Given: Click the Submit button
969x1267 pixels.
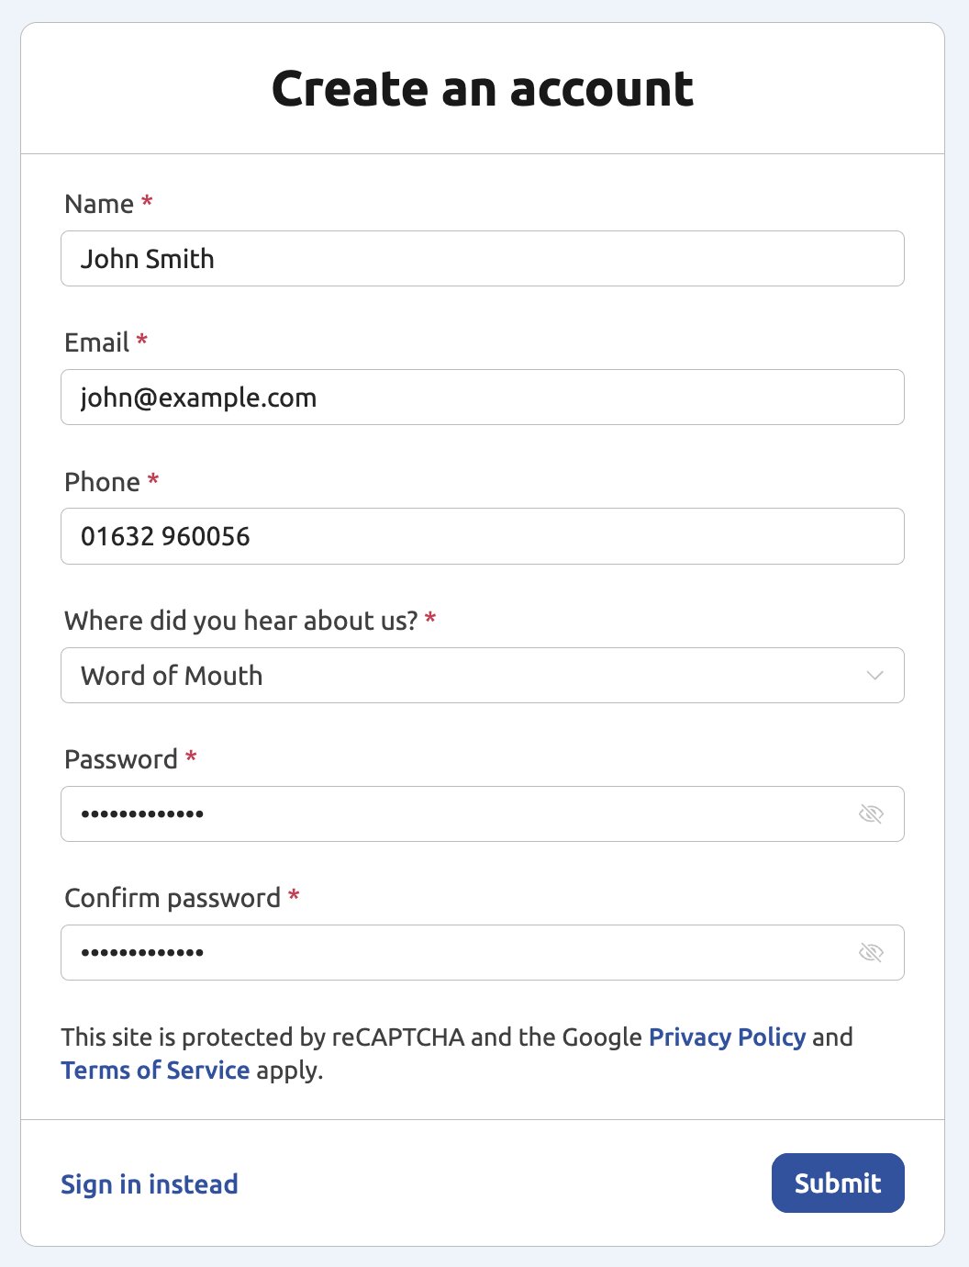Looking at the screenshot, I should (837, 1183).
